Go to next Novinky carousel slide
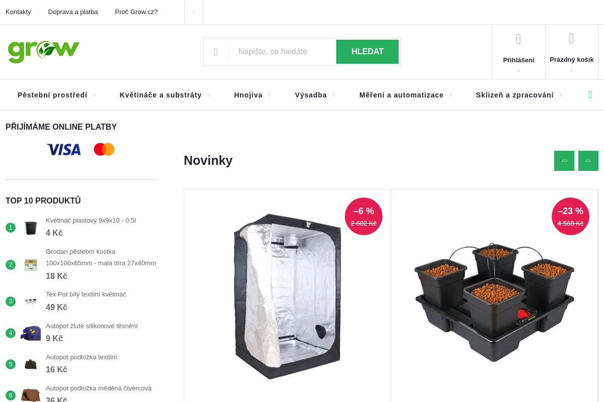 click(x=588, y=161)
